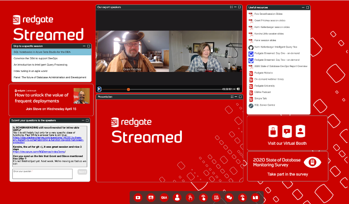Click the dba.stackexchange.com link in questions panel
The height and width of the screenshot is (204, 349).
coord(49,140)
